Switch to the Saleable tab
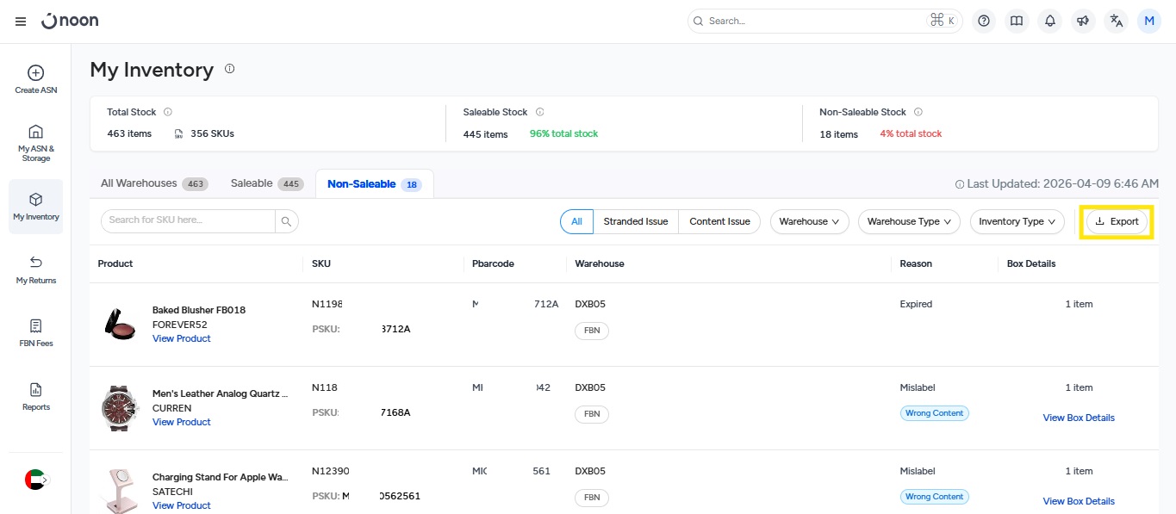 [x=266, y=183]
